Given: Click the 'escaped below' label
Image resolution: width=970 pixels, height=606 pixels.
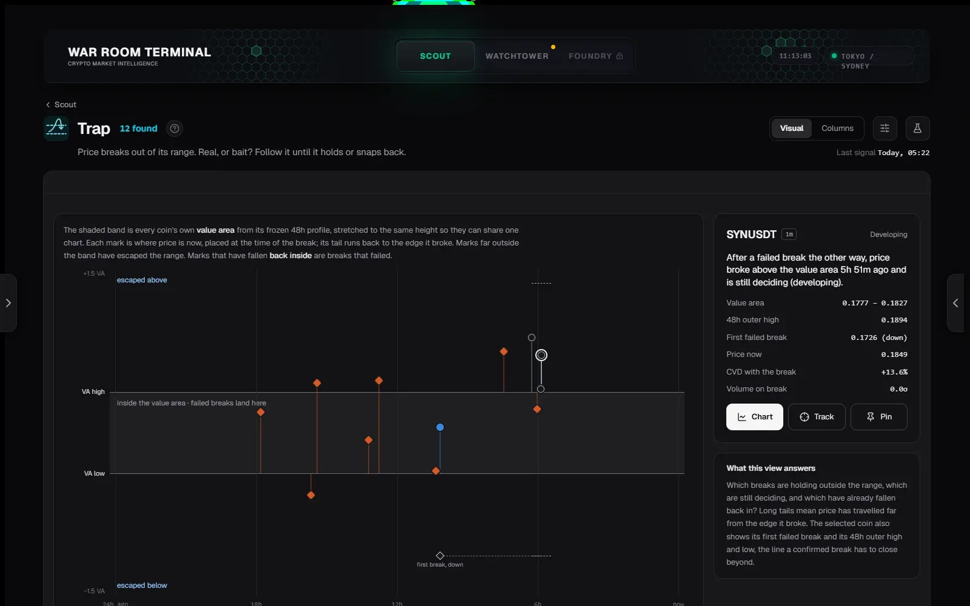Looking at the screenshot, I should click(x=142, y=585).
